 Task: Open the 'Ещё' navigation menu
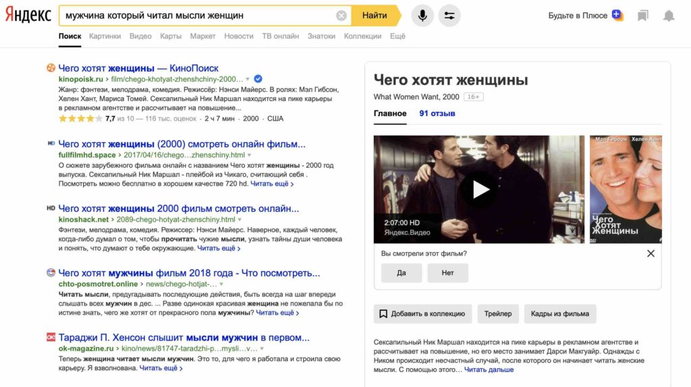pyautogui.click(x=397, y=36)
